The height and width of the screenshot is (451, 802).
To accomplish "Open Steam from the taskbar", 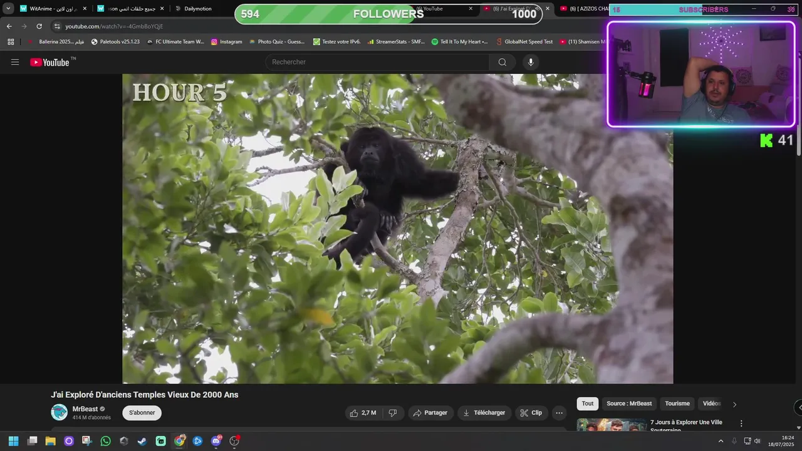I will (142, 441).
